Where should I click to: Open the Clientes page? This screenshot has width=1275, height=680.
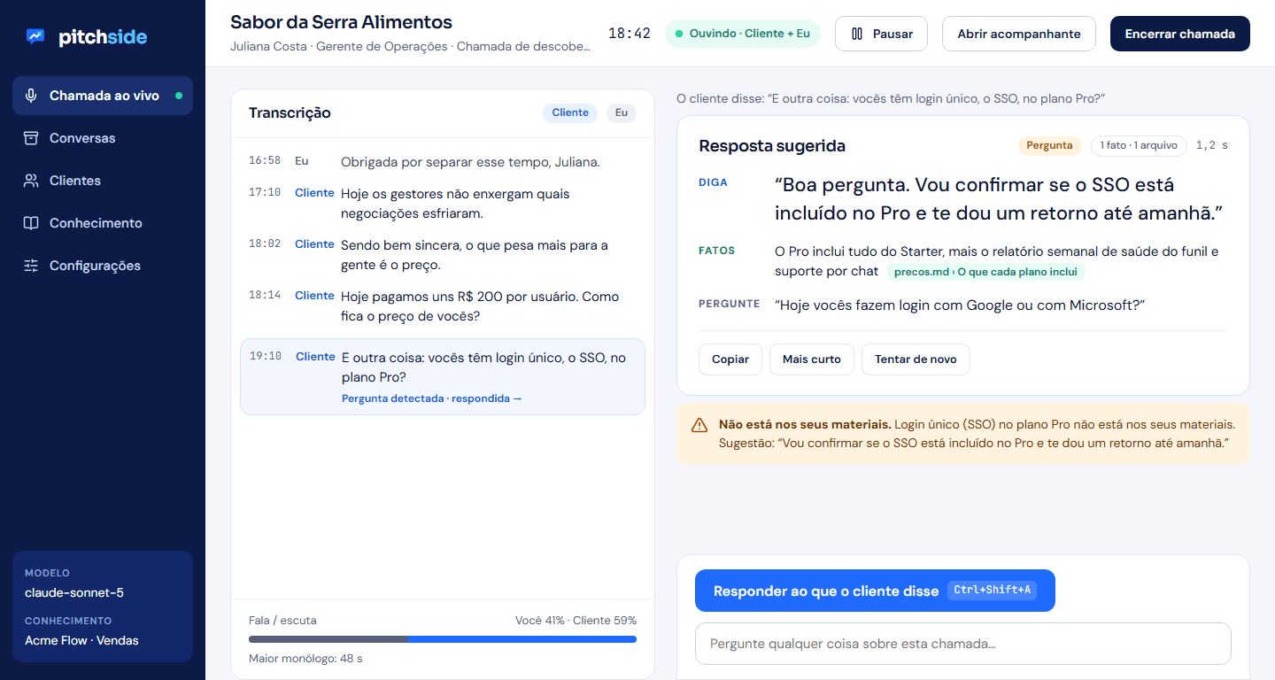(x=103, y=181)
